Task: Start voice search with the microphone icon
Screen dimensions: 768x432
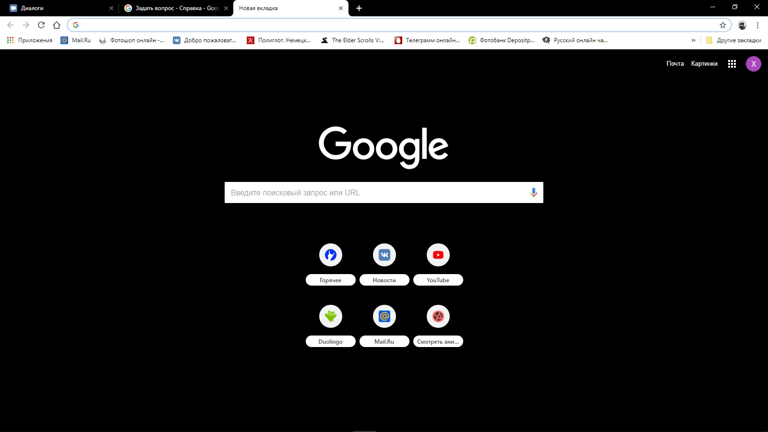Action: [x=533, y=192]
